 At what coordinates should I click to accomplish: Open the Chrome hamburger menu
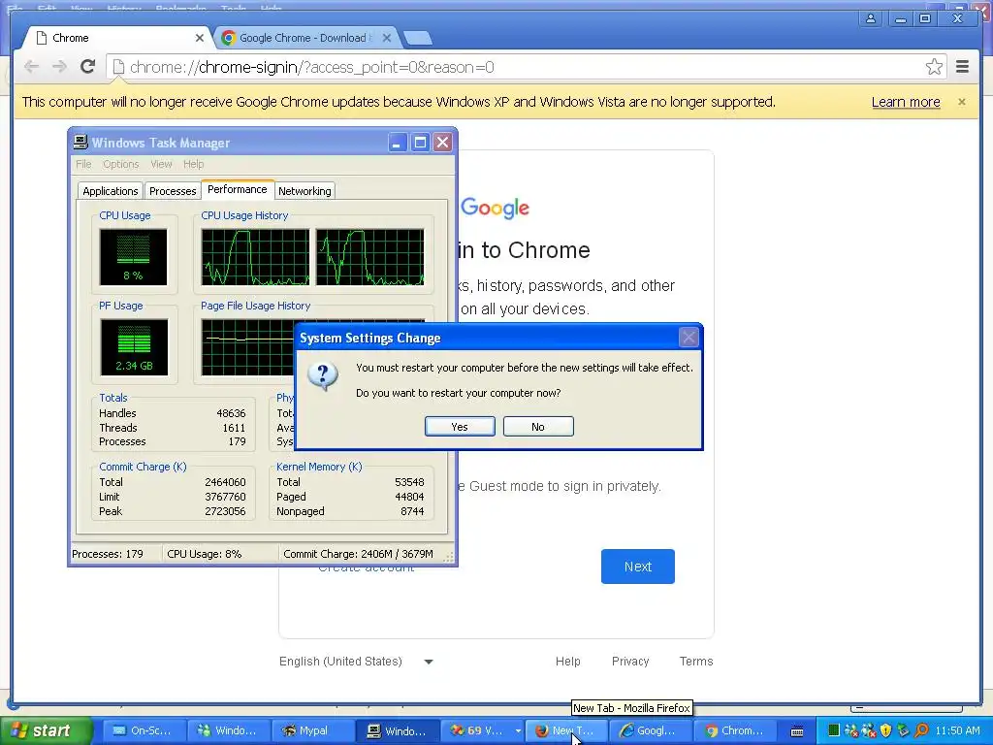coord(963,67)
